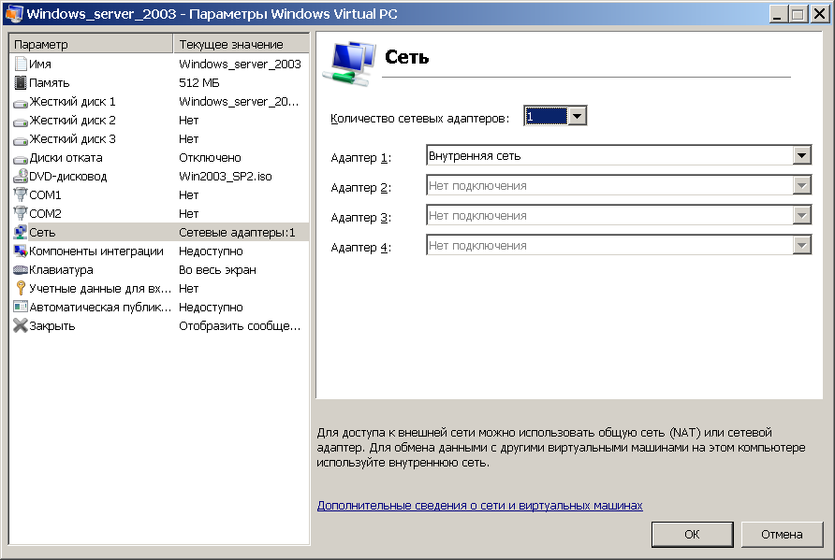
Task: Click the Диски отката icon
Action: coord(21,159)
